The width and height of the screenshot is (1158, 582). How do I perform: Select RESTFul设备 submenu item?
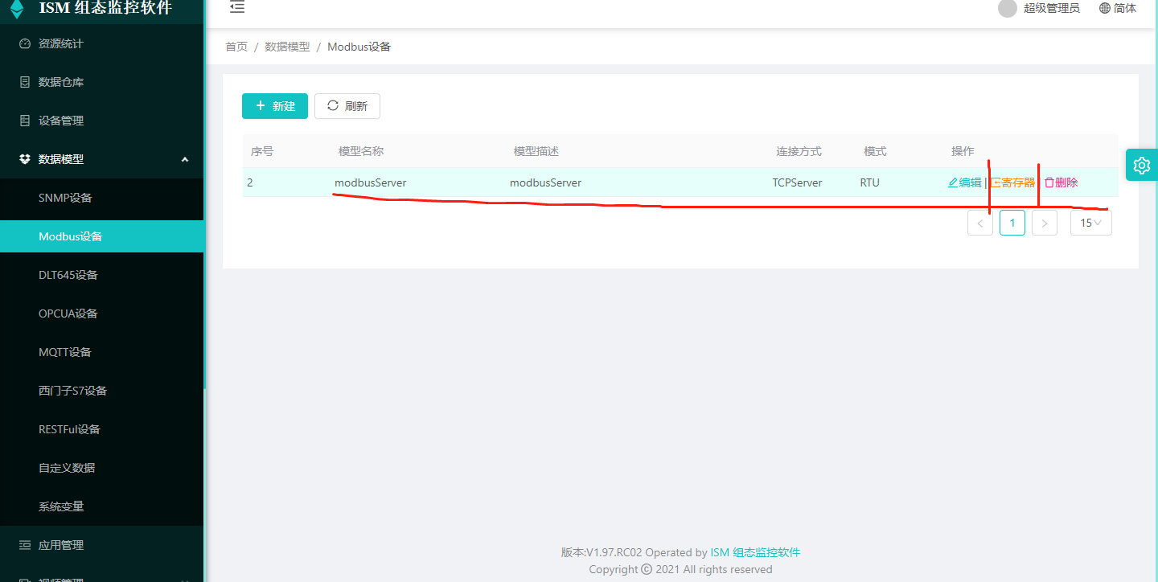click(101, 429)
